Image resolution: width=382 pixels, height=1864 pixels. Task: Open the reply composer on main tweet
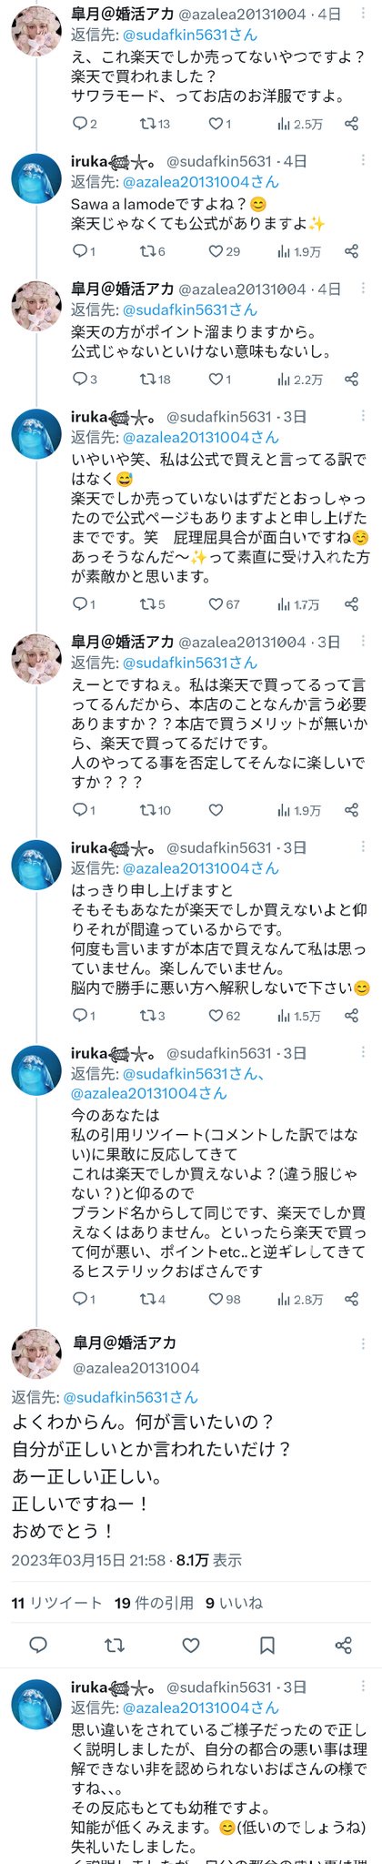click(38, 1645)
